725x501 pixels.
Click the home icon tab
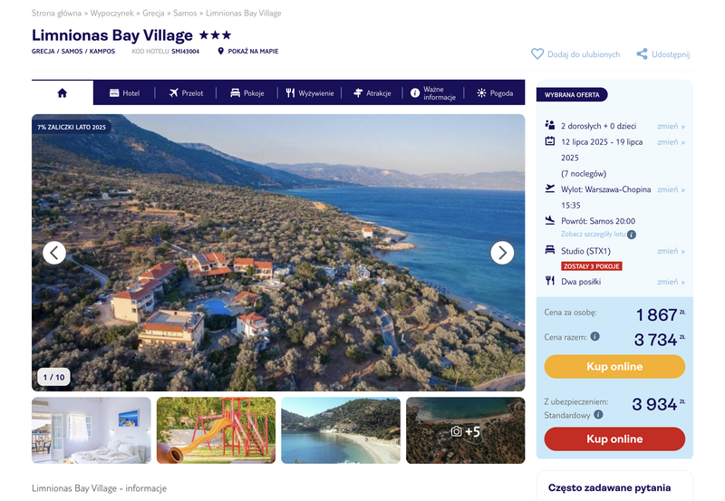click(x=63, y=93)
